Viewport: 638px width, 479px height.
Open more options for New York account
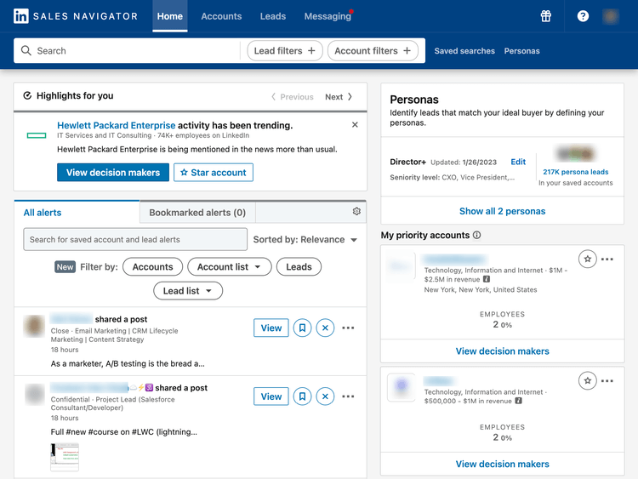pos(607,259)
